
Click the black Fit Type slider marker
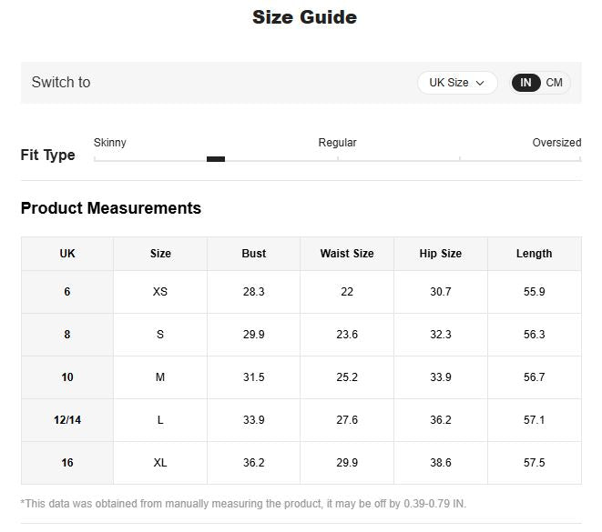click(x=216, y=159)
